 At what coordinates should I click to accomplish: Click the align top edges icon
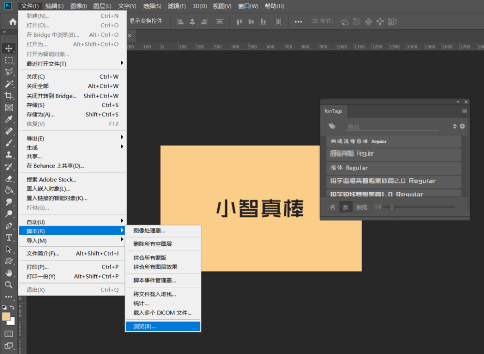click(x=239, y=22)
